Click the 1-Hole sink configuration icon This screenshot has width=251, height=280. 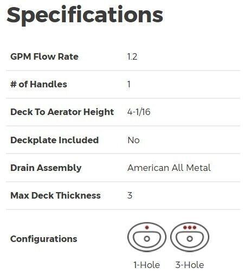point(147,237)
